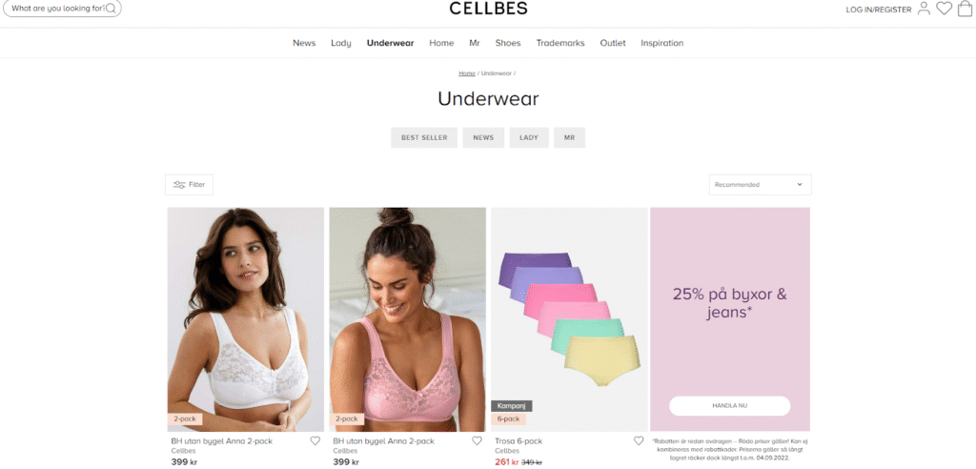Select the Shoes navigation item
Image resolution: width=976 pixels, height=469 pixels.
(508, 43)
